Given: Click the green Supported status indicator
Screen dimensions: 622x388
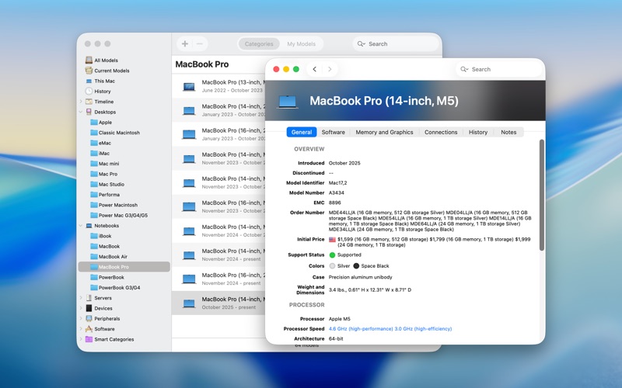Looking at the screenshot, I should [x=333, y=255].
